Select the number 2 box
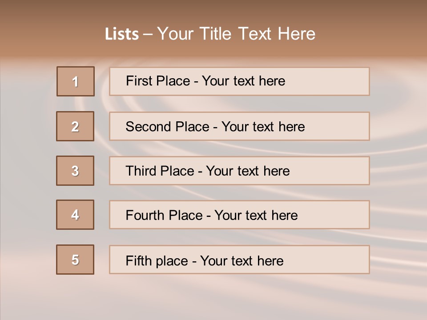The image size is (427, 320). 75,126
